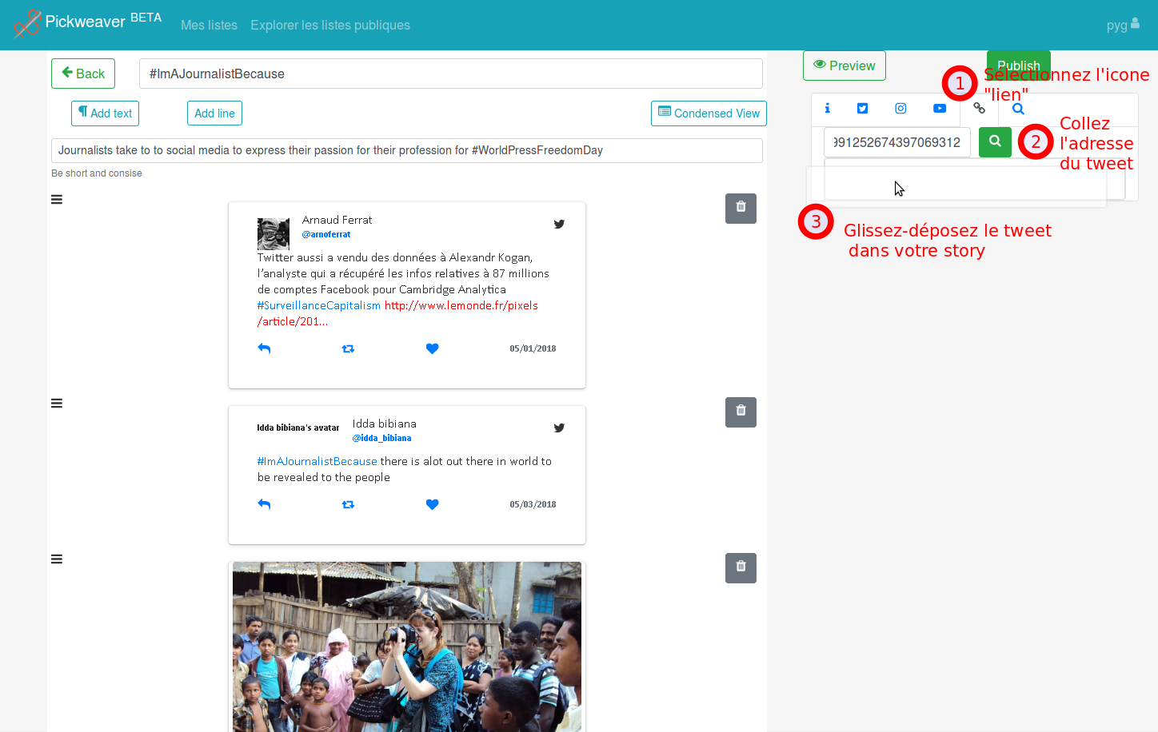
Task: Open the lemonde.fr article link
Action: pyautogui.click(x=397, y=313)
